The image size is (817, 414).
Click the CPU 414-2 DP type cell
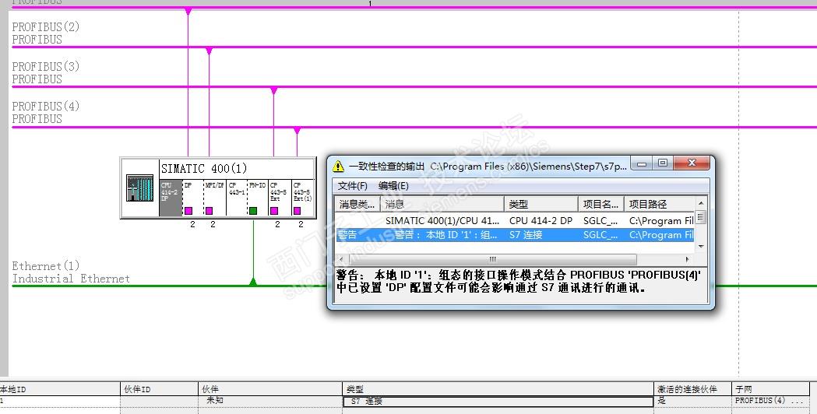click(541, 221)
